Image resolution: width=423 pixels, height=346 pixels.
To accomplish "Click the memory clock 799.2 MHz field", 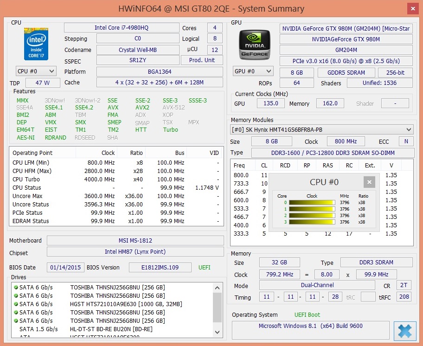I will pos(280,274).
